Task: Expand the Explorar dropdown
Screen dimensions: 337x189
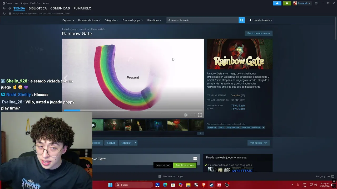Action: [68, 20]
